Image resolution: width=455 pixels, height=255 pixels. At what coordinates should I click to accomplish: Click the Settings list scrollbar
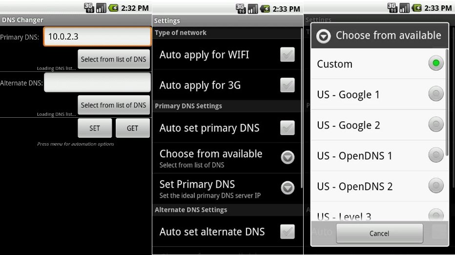pos(302,107)
